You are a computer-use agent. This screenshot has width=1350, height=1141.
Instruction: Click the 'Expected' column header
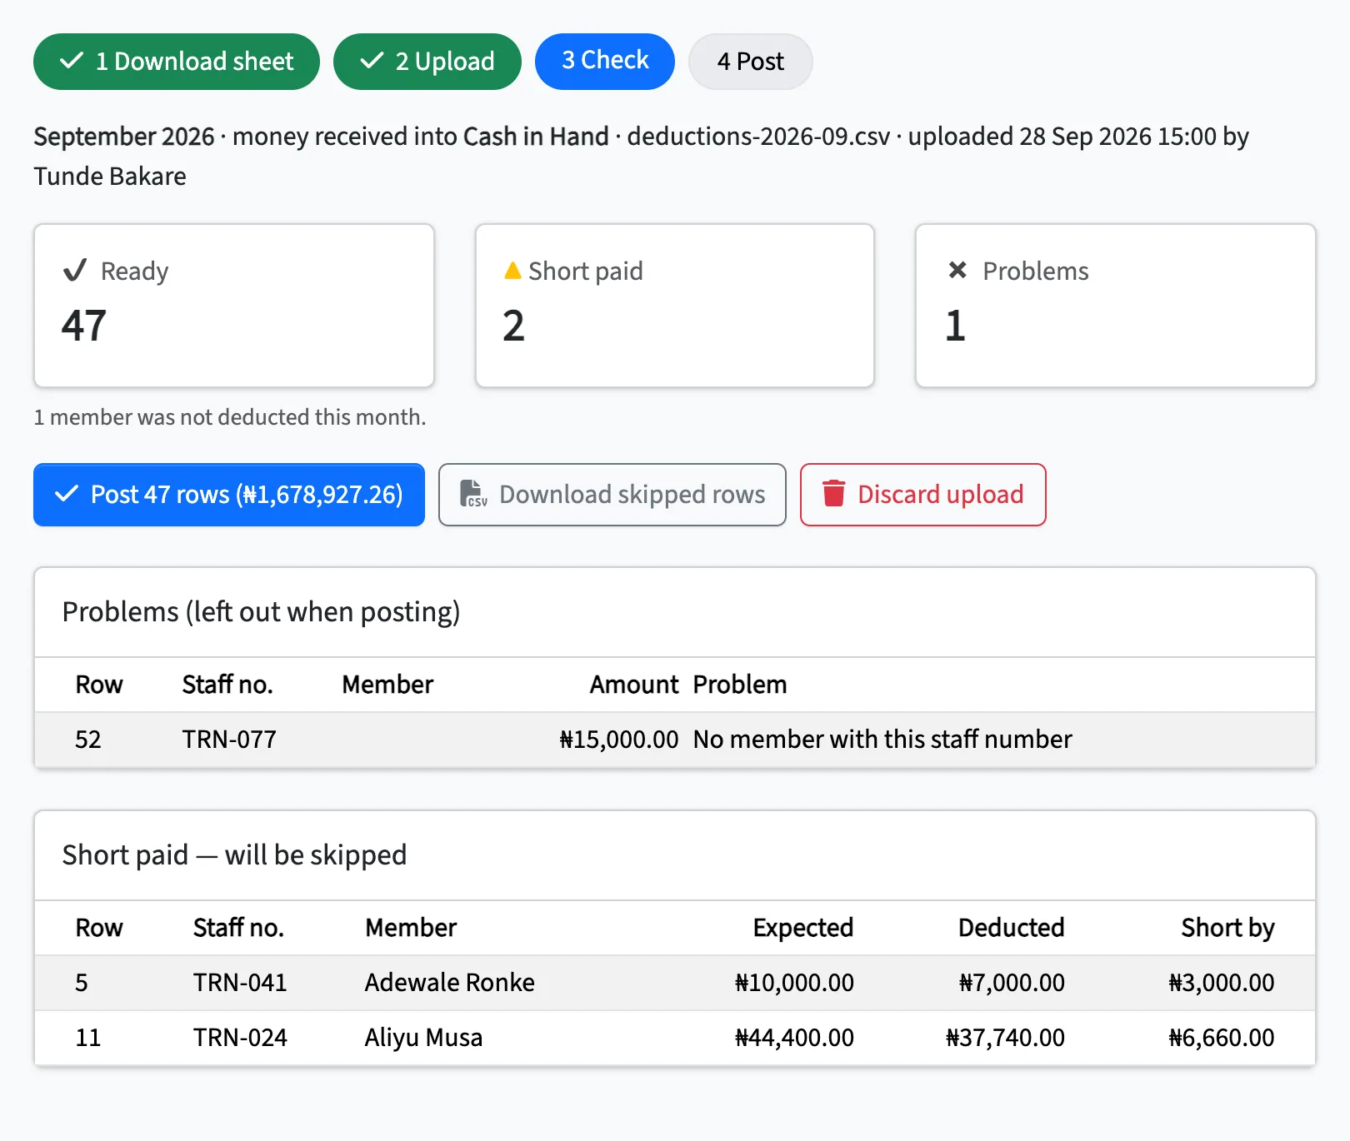pyautogui.click(x=803, y=928)
